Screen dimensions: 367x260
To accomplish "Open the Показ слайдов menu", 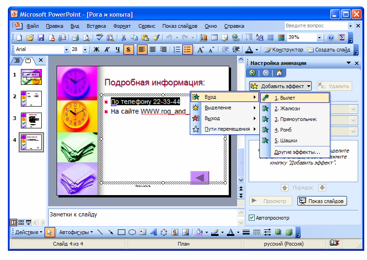I will pos(180,26).
